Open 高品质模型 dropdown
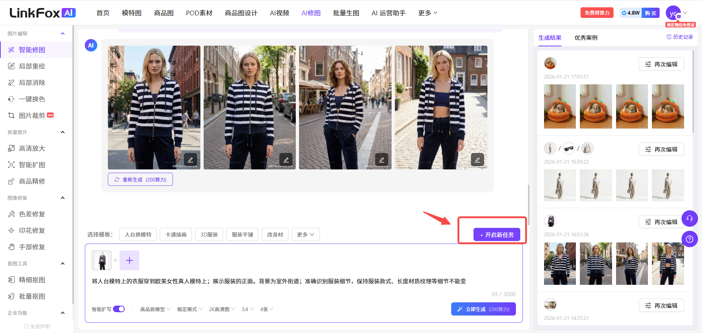 pyautogui.click(x=155, y=309)
